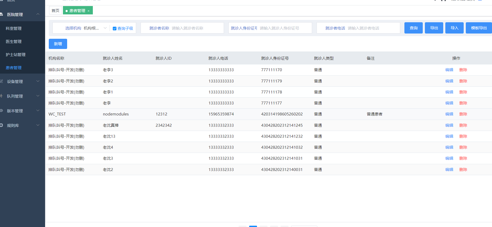Delete the nodemodules patient row
This screenshot has height=227, width=492.
463,114
